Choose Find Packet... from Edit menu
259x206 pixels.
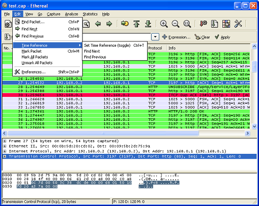pyautogui.click(x=48, y=22)
